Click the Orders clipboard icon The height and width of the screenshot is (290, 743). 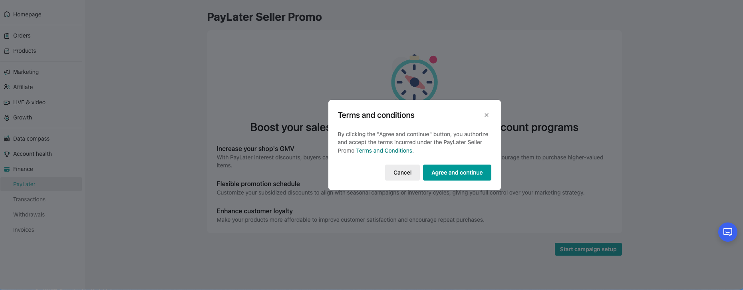7,36
